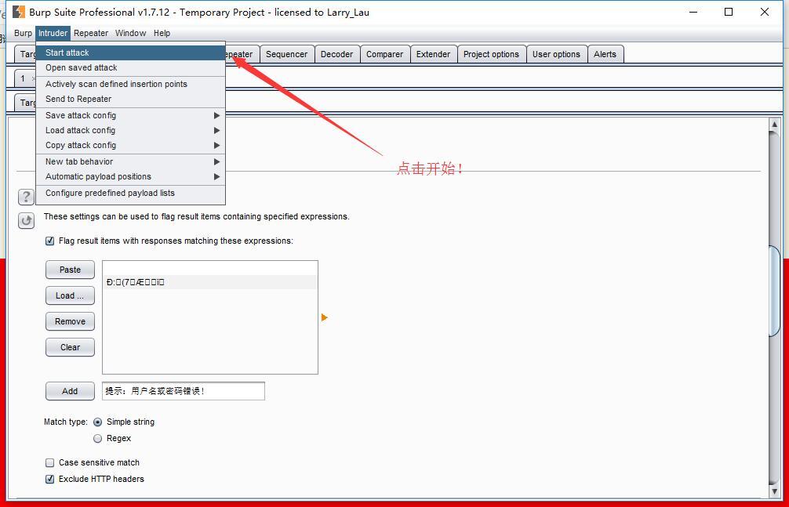
Task: Switch to the Decoder tab
Action: (x=336, y=54)
